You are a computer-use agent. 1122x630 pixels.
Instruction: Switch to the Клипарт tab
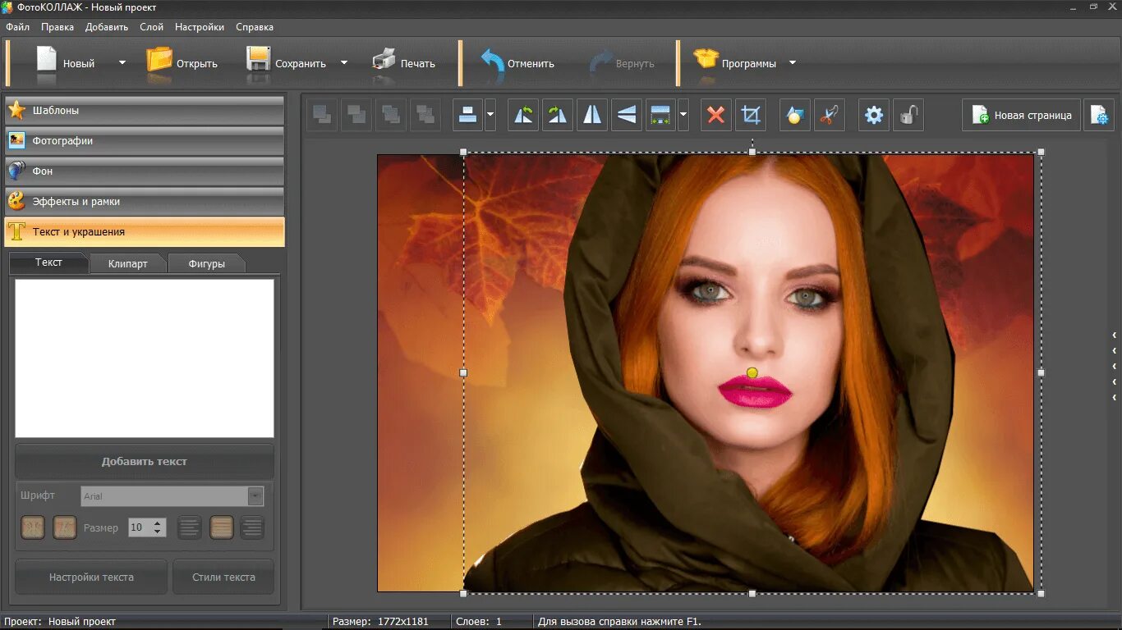[128, 263]
